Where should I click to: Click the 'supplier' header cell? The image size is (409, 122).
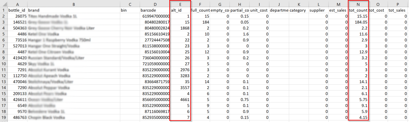(319, 10)
